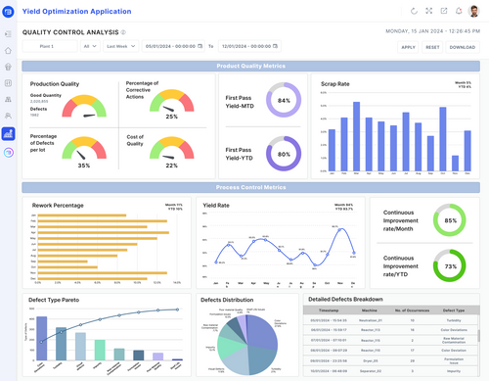Click the First Pass Yield-YTD 80% ring
489x381 pixels.
(x=284, y=154)
